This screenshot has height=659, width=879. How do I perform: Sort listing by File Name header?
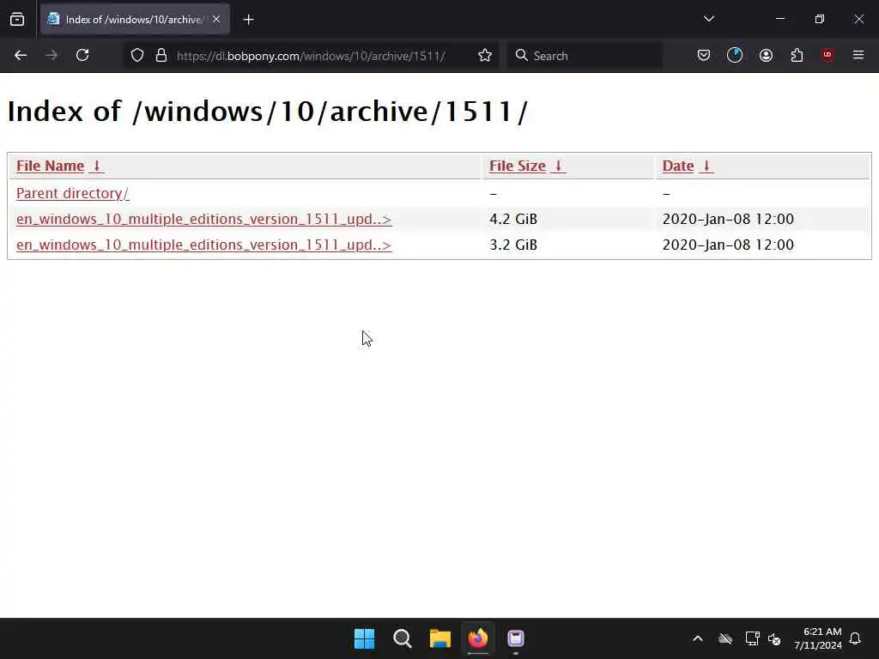[50, 166]
